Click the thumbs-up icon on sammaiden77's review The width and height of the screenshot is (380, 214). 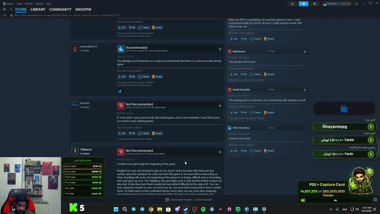click(121, 49)
